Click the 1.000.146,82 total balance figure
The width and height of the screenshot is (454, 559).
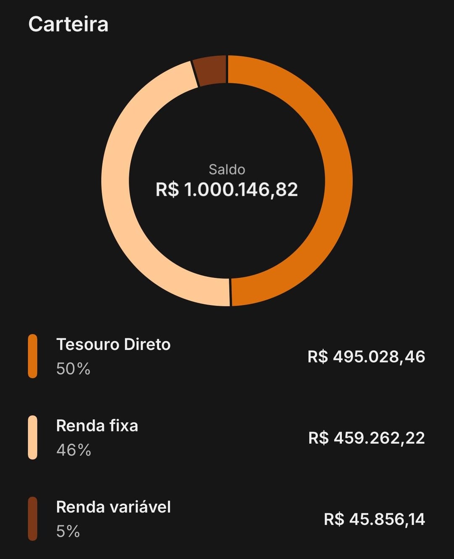241,190
